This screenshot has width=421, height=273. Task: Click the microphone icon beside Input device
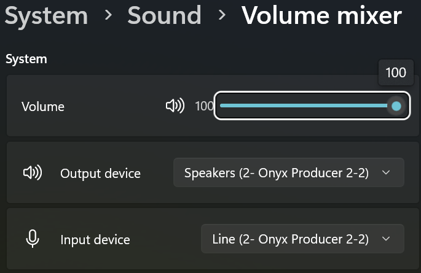[x=33, y=239]
